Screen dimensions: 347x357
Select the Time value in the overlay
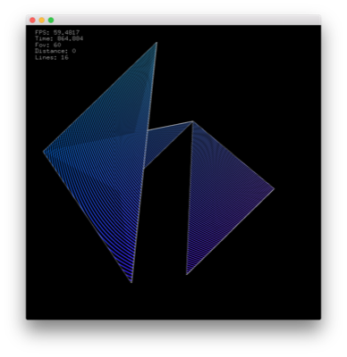(70, 38)
